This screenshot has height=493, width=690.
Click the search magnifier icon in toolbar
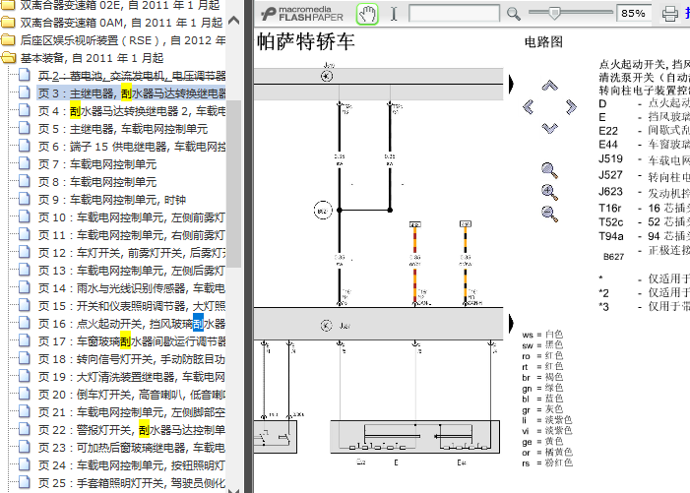513,14
